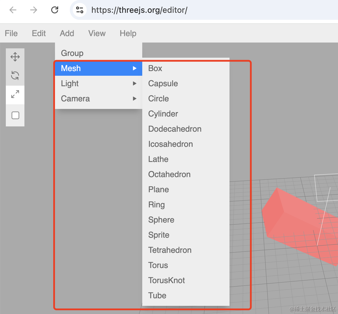Image resolution: width=338 pixels, height=314 pixels.
Task: Open the Help menu
Action: (x=128, y=33)
